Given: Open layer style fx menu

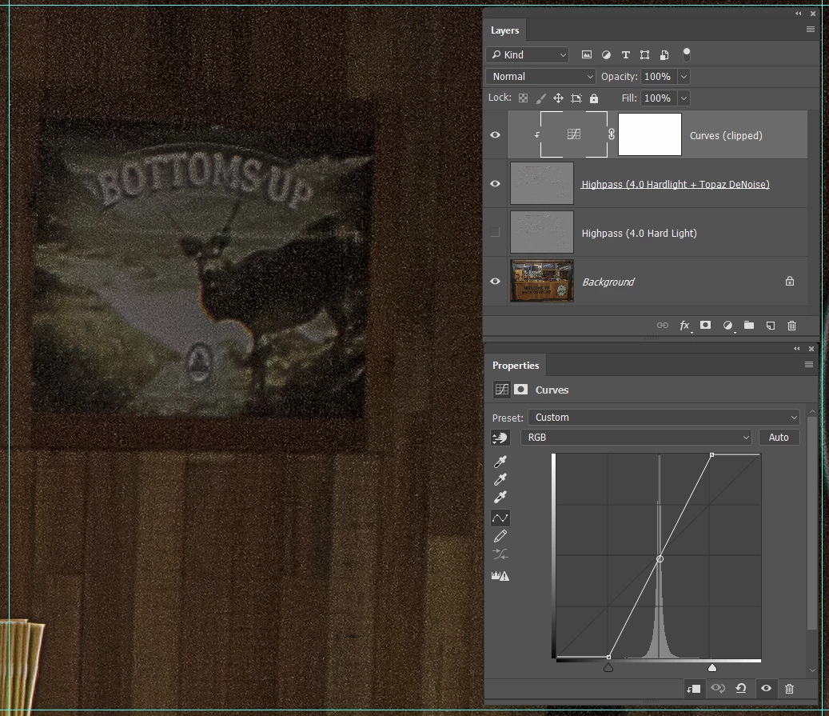Looking at the screenshot, I should [684, 326].
